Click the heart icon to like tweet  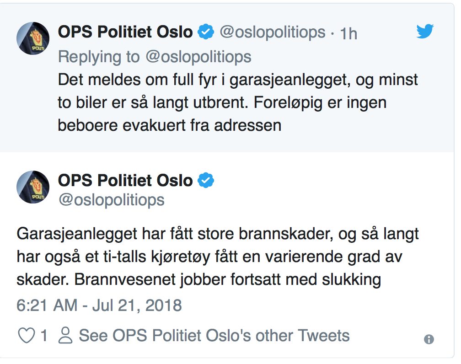[x=26, y=336]
